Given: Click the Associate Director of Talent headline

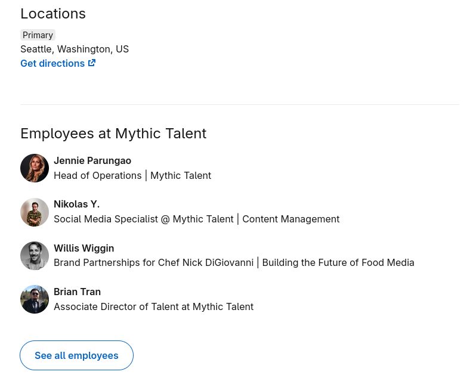Looking at the screenshot, I should coord(153,306).
